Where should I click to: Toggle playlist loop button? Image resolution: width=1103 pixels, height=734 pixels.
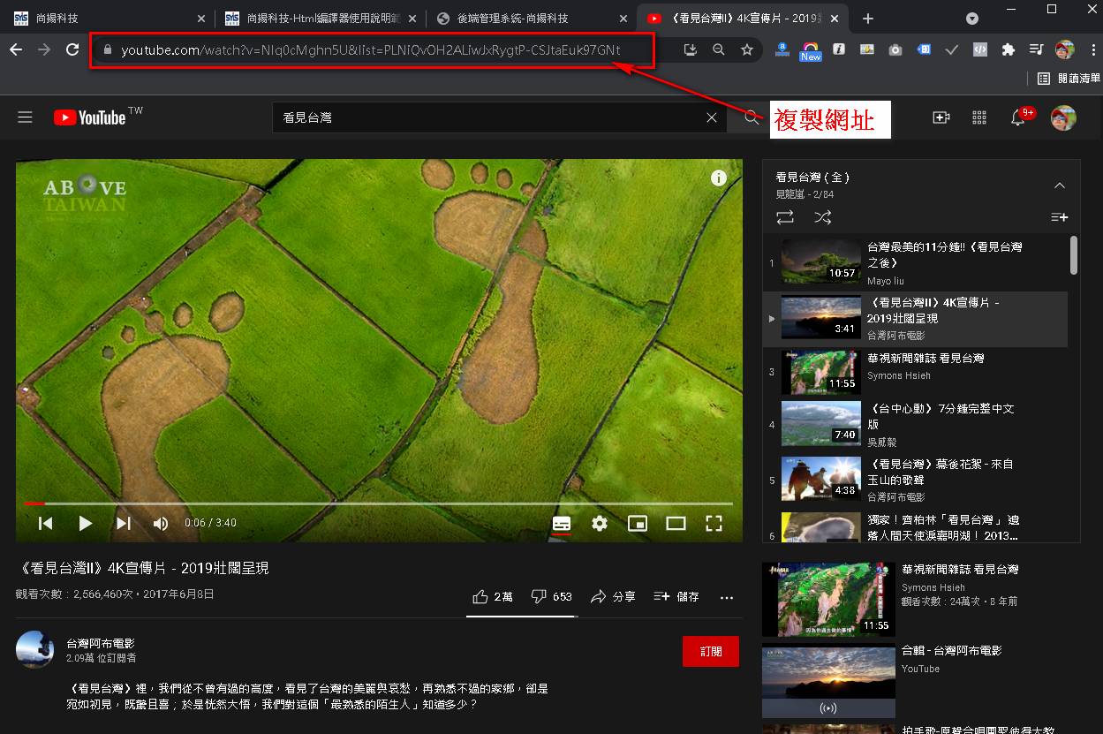coord(784,216)
